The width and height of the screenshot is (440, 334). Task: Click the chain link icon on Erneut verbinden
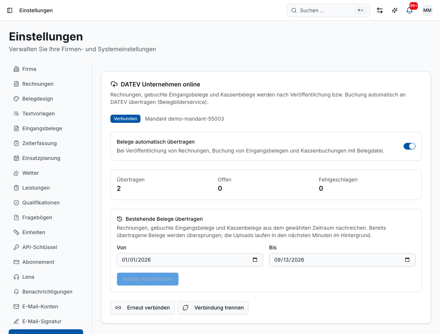tap(118, 308)
